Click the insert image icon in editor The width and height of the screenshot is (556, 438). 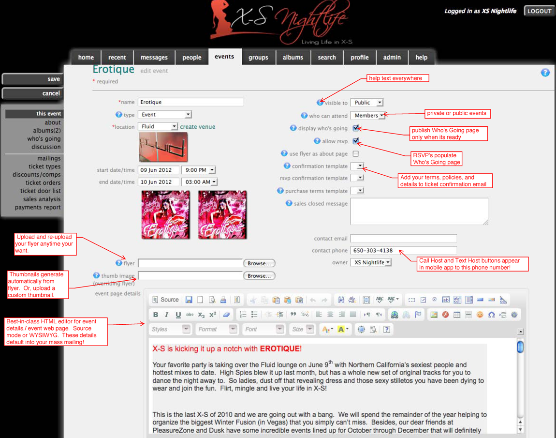[x=434, y=315]
